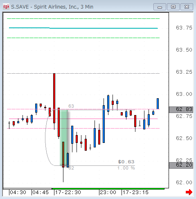Click the '63' label above measurement box
This screenshot has height=199, width=196.
click(71, 106)
